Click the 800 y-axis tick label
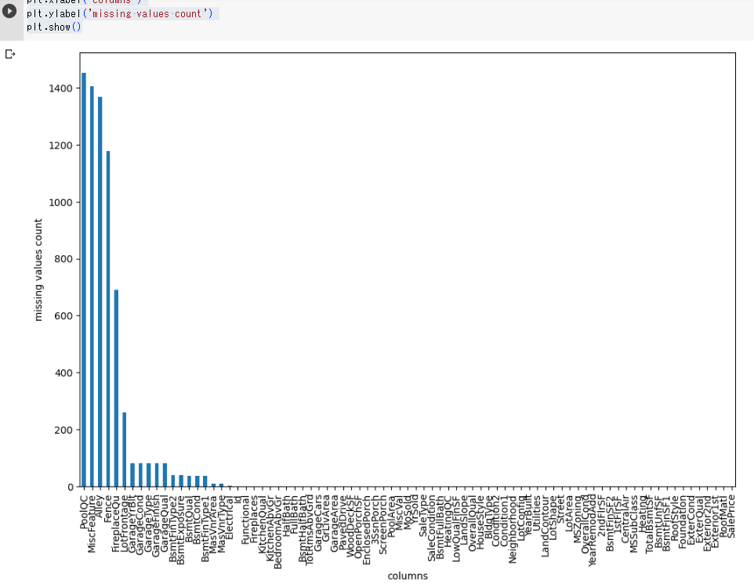754x587 pixels. click(x=63, y=259)
